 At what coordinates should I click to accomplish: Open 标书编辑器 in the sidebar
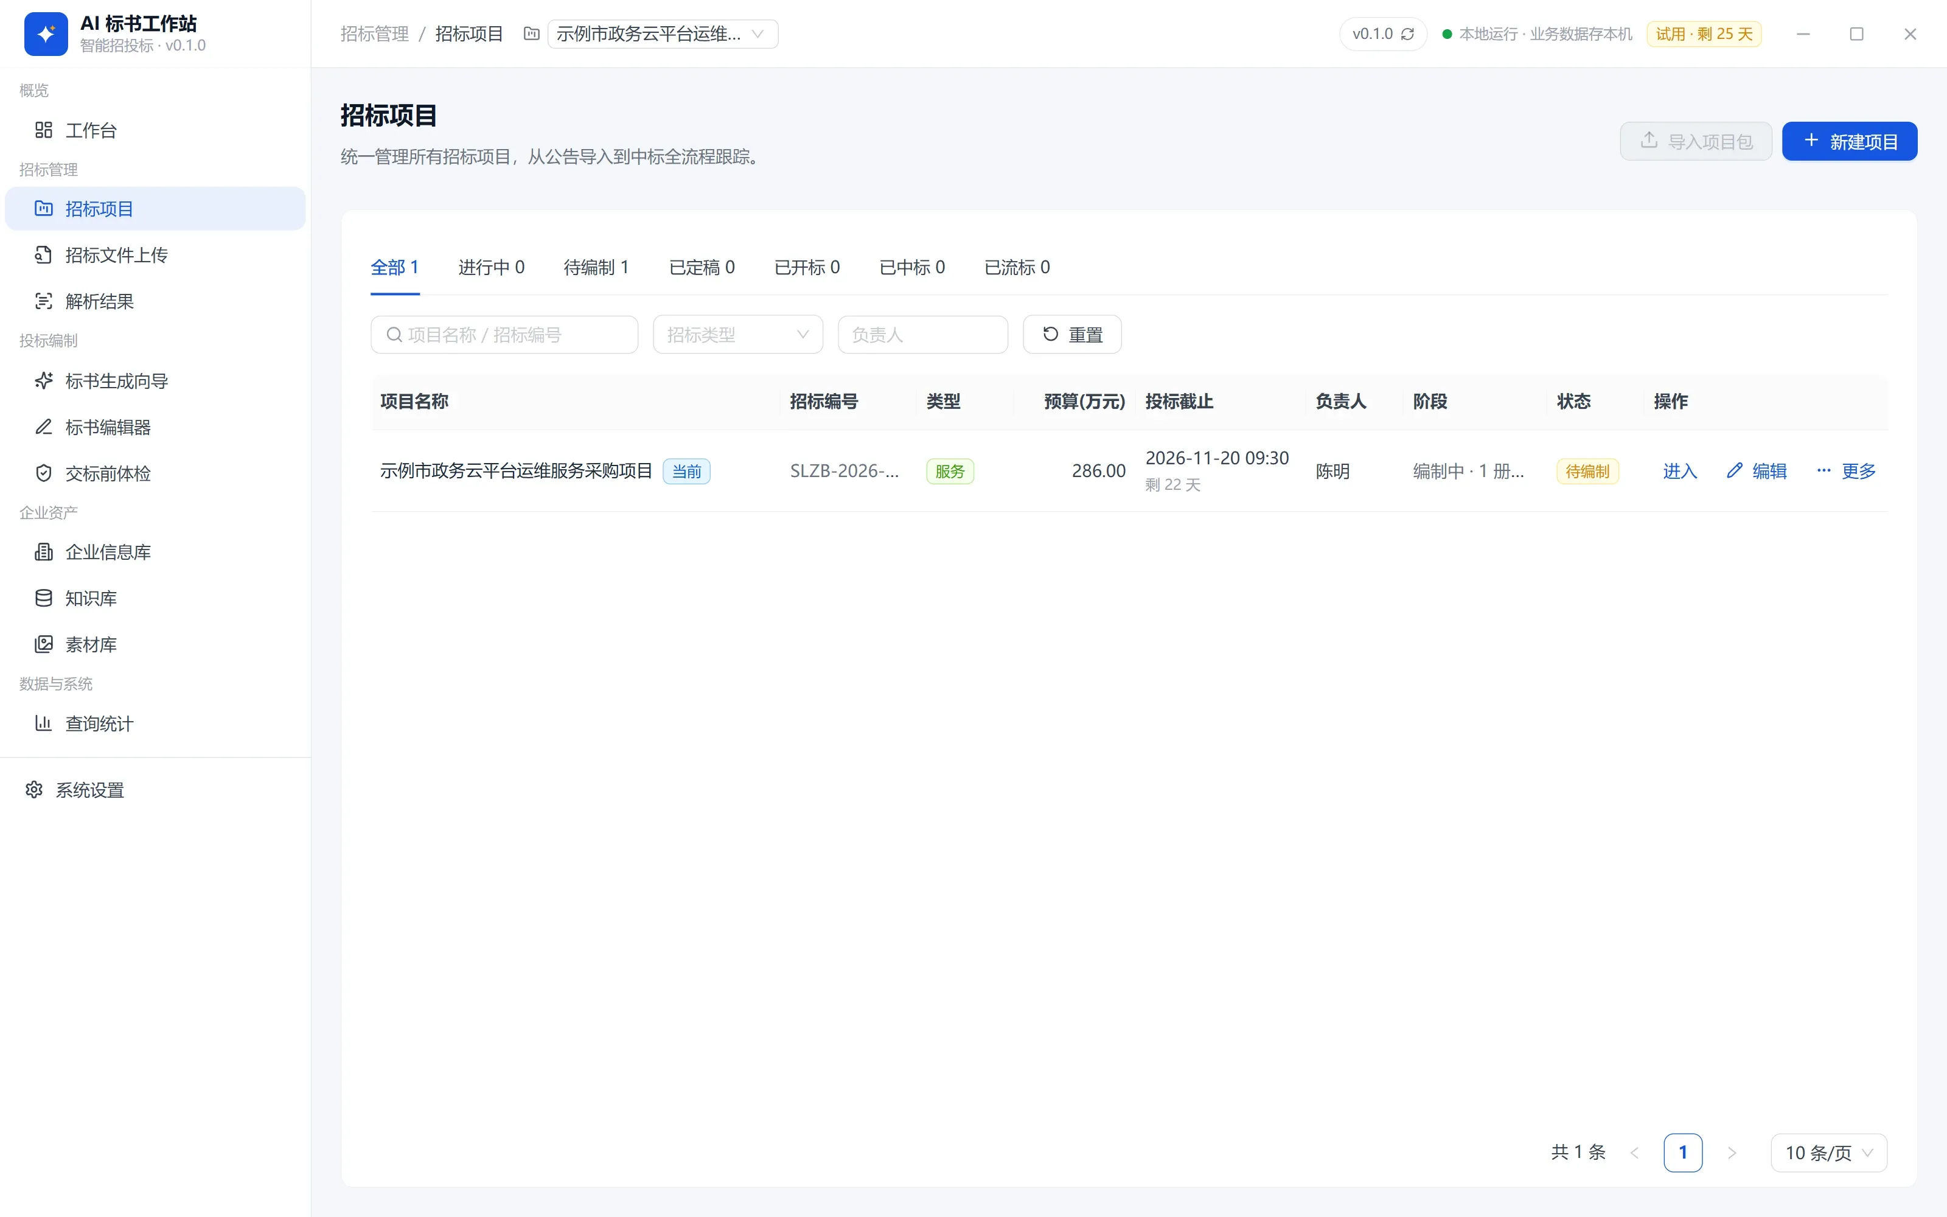click(155, 427)
